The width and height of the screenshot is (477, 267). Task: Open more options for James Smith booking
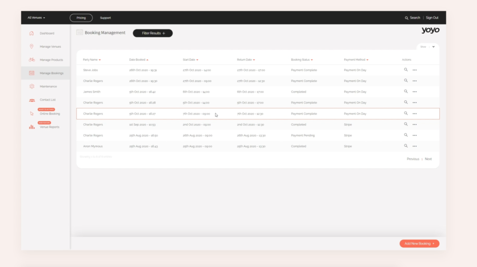[x=415, y=92]
